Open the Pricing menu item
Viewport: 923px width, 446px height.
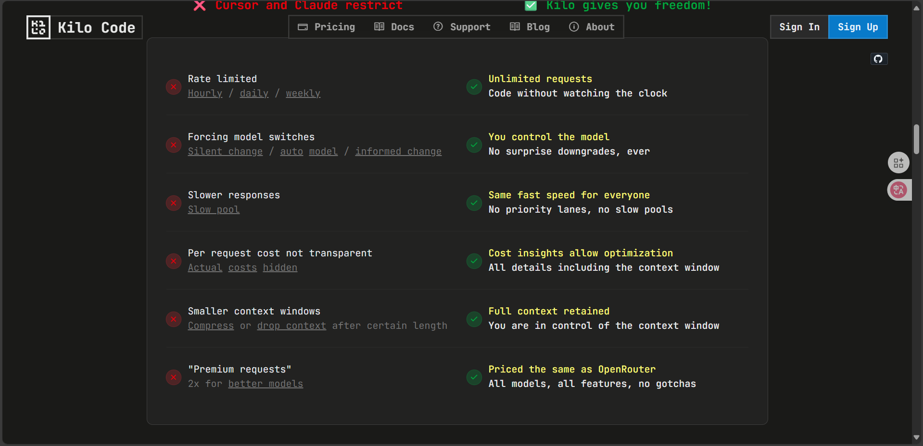tap(327, 27)
